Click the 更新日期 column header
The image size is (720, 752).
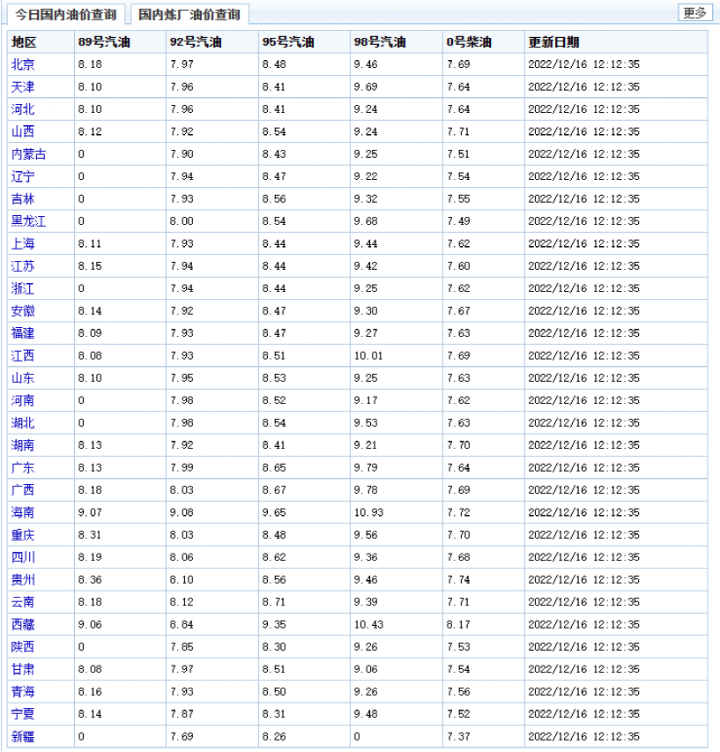(x=553, y=42)
